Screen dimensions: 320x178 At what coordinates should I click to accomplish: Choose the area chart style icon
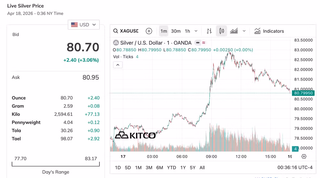tap(234, 31)
